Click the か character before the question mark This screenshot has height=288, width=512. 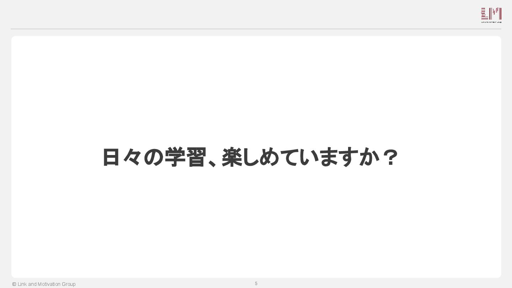pos(368,157)
